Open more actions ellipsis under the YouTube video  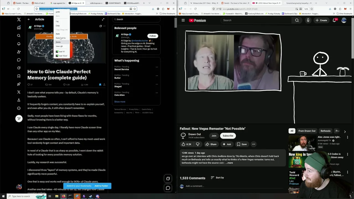(x=254, y=144)
